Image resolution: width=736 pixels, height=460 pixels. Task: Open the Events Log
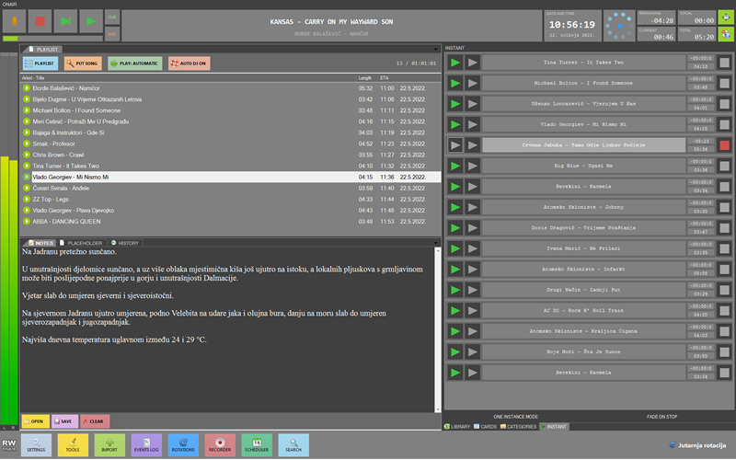146,445
